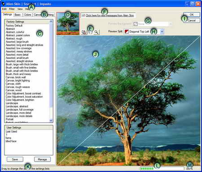The width and height of the screenshot is (202, 172).
Task: Click the Cancel button
Action: click(x=192, y=20)
